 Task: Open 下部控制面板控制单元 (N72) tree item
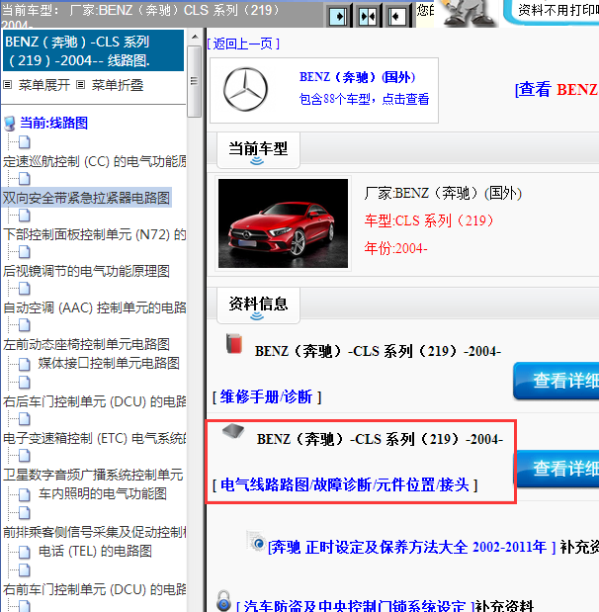tap(95, 234)
